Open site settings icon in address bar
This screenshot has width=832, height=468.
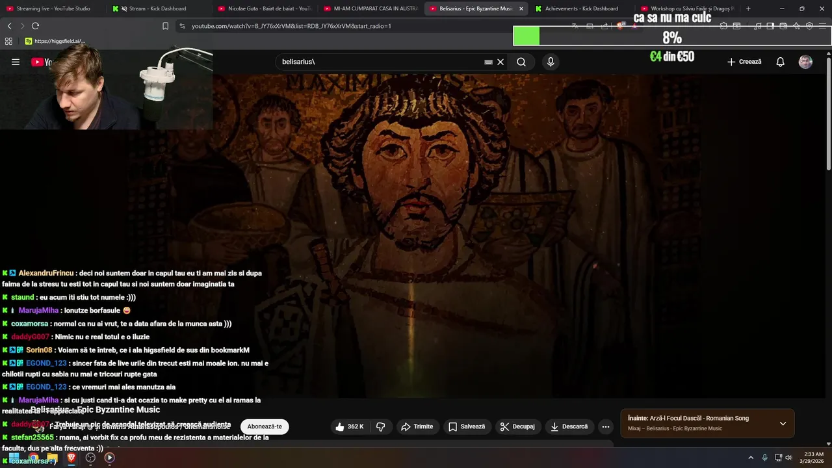click(182, 26)
